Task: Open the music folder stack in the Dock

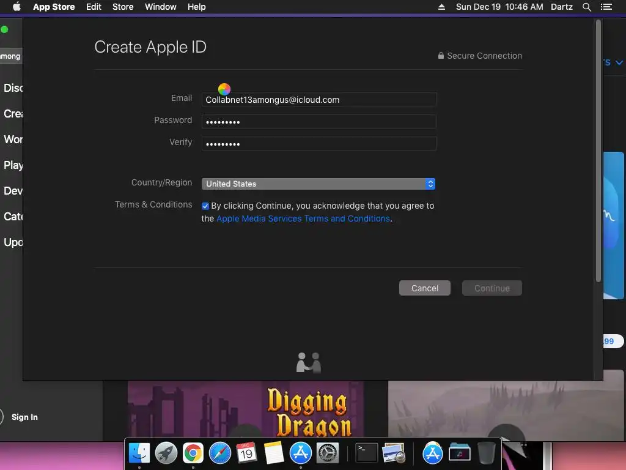Action: point(460,453)
